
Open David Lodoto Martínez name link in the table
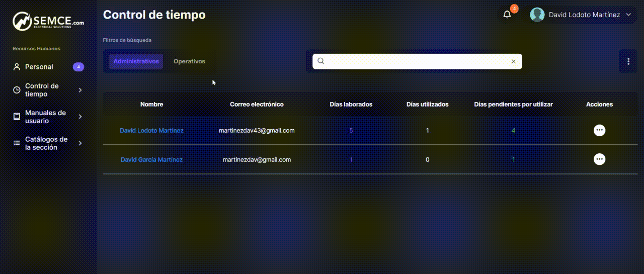[151, 130]
